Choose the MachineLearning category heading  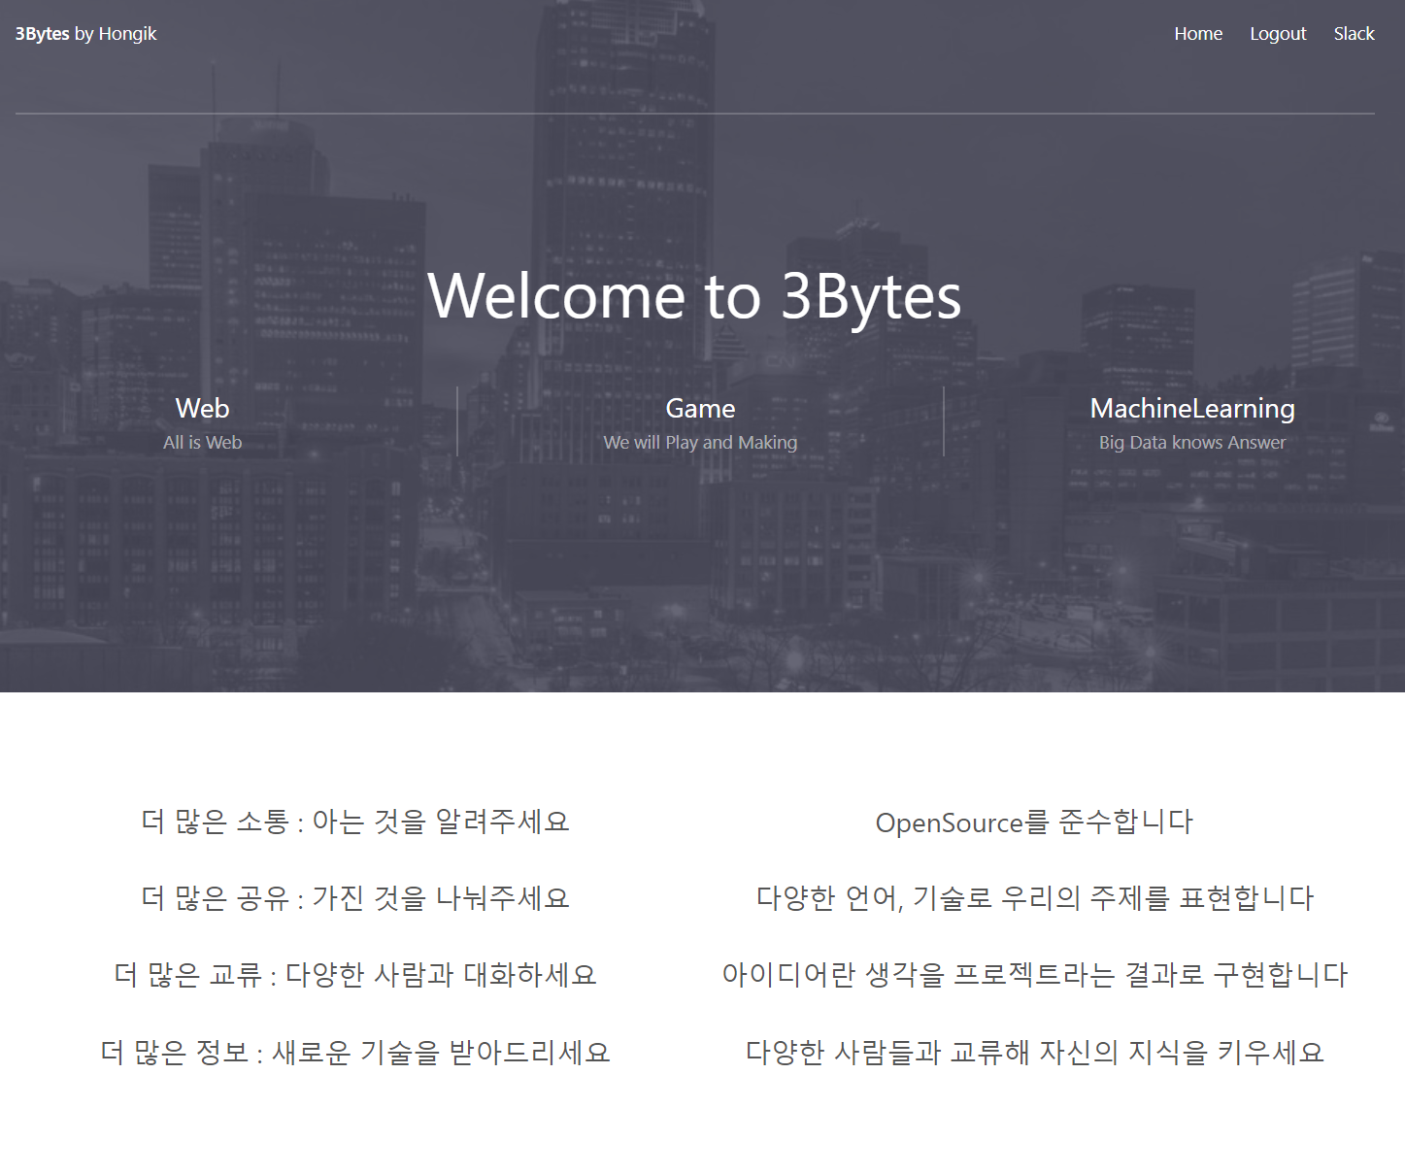[x=1191, y=409]
